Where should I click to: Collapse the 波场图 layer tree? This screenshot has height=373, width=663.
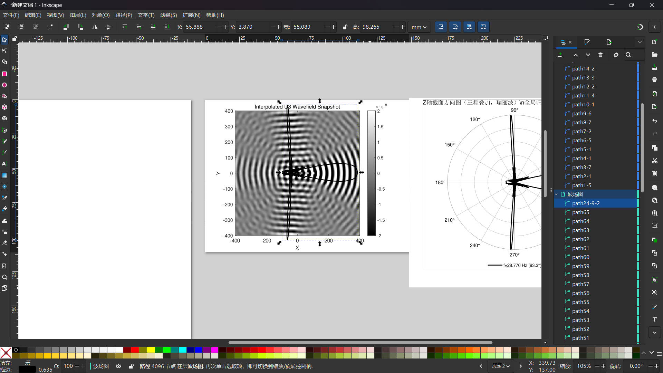click(556, 194)
